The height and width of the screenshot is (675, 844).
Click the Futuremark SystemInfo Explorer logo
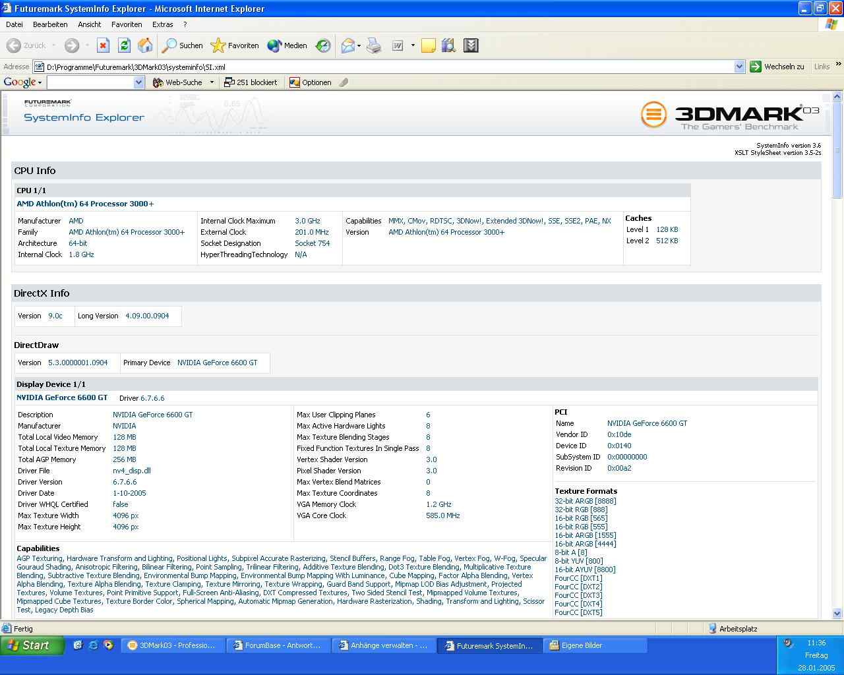[84, 111]
